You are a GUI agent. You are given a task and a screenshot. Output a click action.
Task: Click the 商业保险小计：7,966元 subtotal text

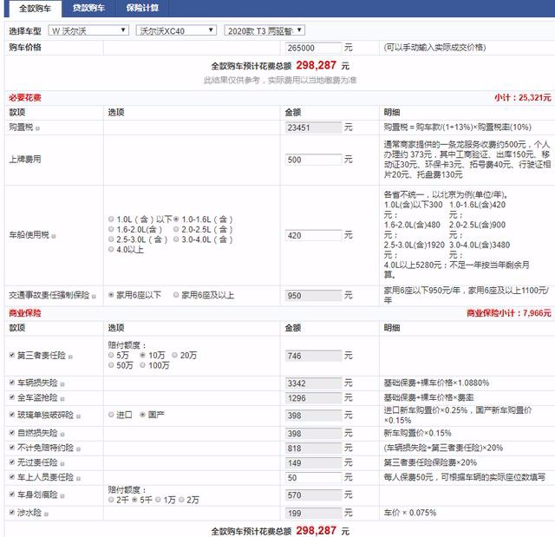(x=509, y=313)
